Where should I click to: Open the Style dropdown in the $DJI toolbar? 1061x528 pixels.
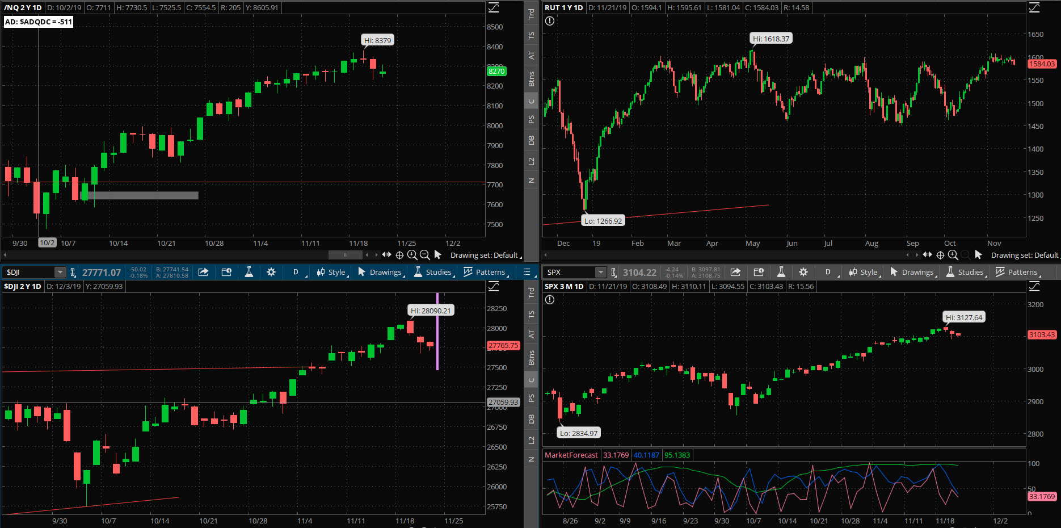[x=331, y=272]
